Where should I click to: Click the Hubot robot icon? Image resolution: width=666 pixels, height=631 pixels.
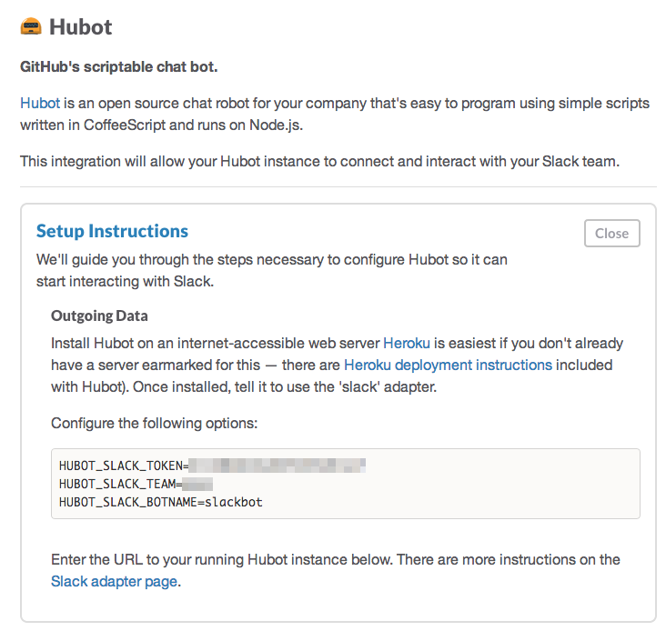pyautogui.click(x=31, y=26)
